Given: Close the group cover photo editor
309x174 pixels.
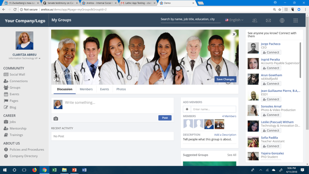Looking at the screenshot, I should click(234, 34).
